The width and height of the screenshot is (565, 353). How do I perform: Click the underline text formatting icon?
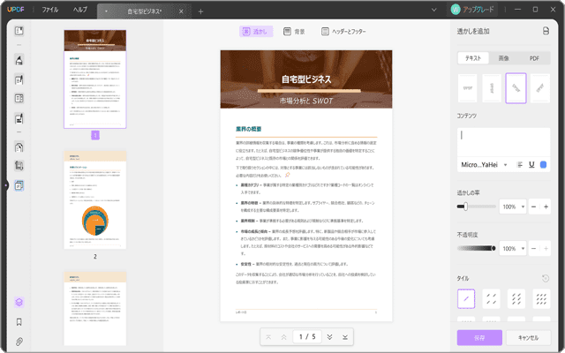click(531, 164)
